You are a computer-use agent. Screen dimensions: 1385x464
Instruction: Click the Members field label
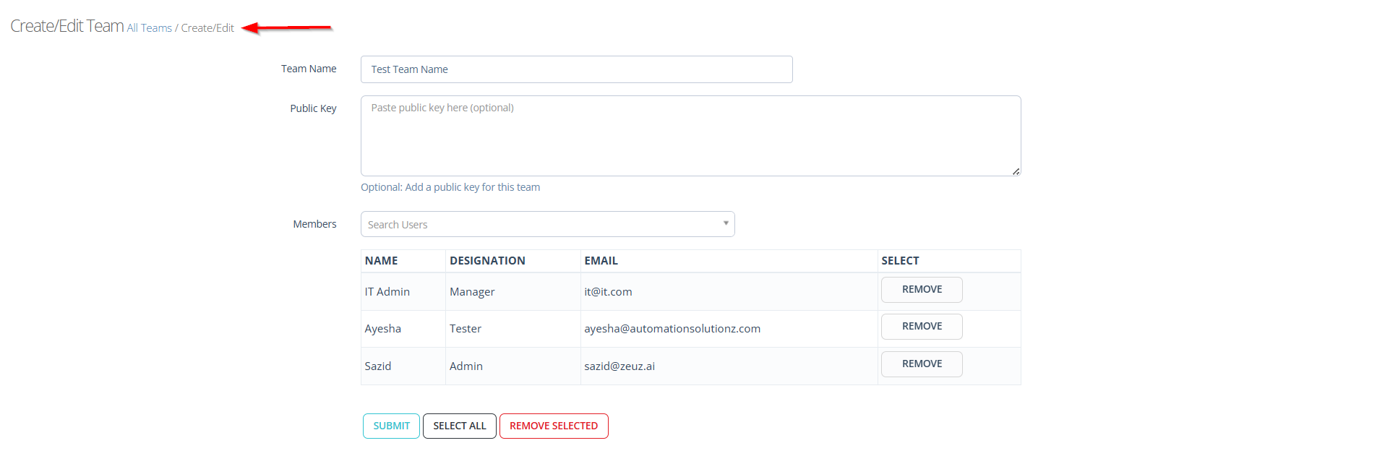[x=314, y=224]
